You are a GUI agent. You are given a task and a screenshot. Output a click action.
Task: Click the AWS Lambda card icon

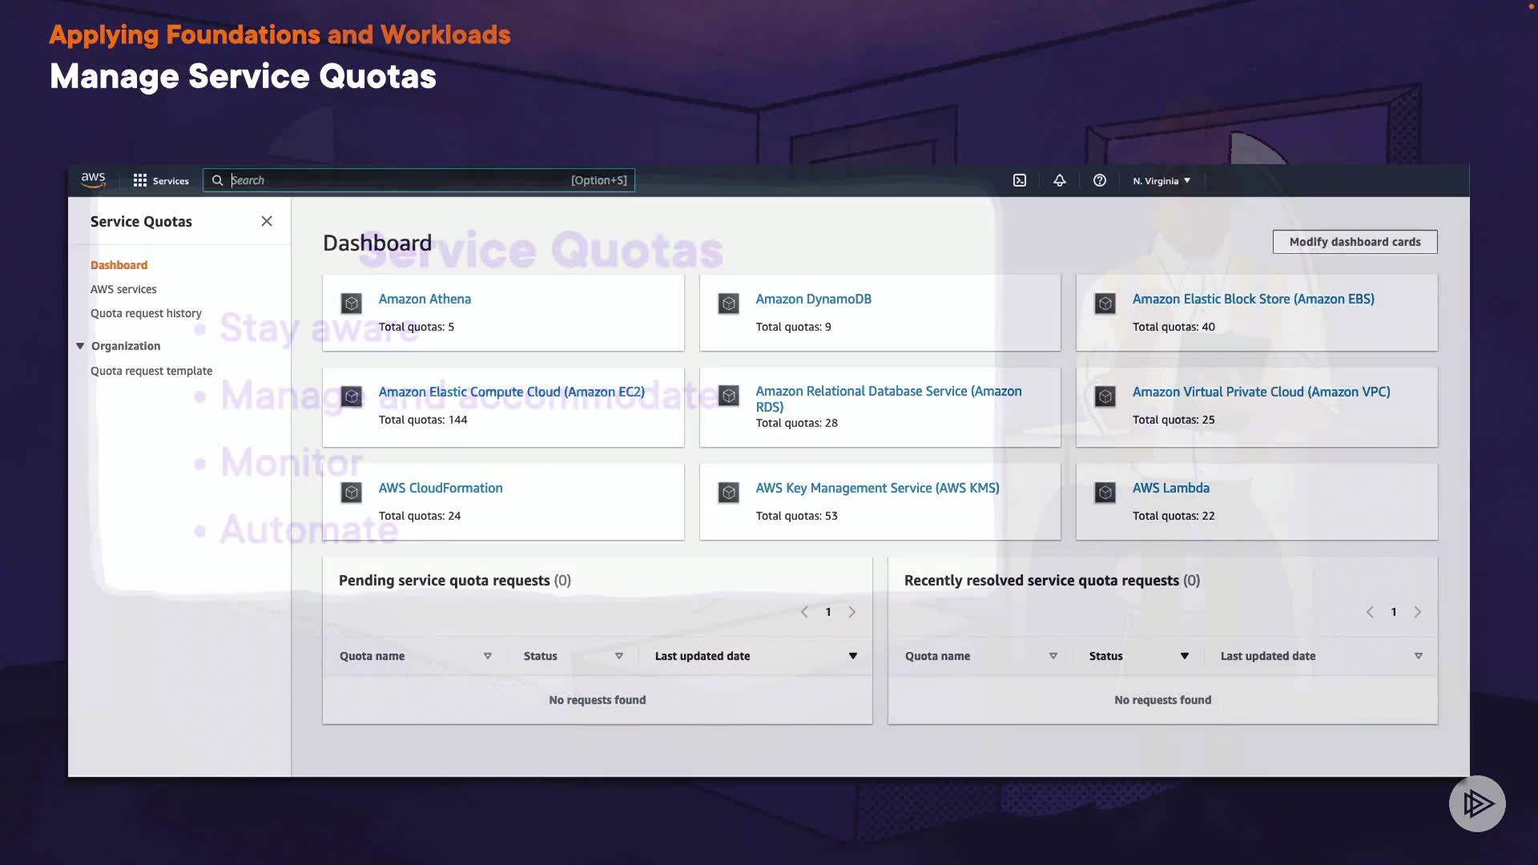pos(1105,493)
